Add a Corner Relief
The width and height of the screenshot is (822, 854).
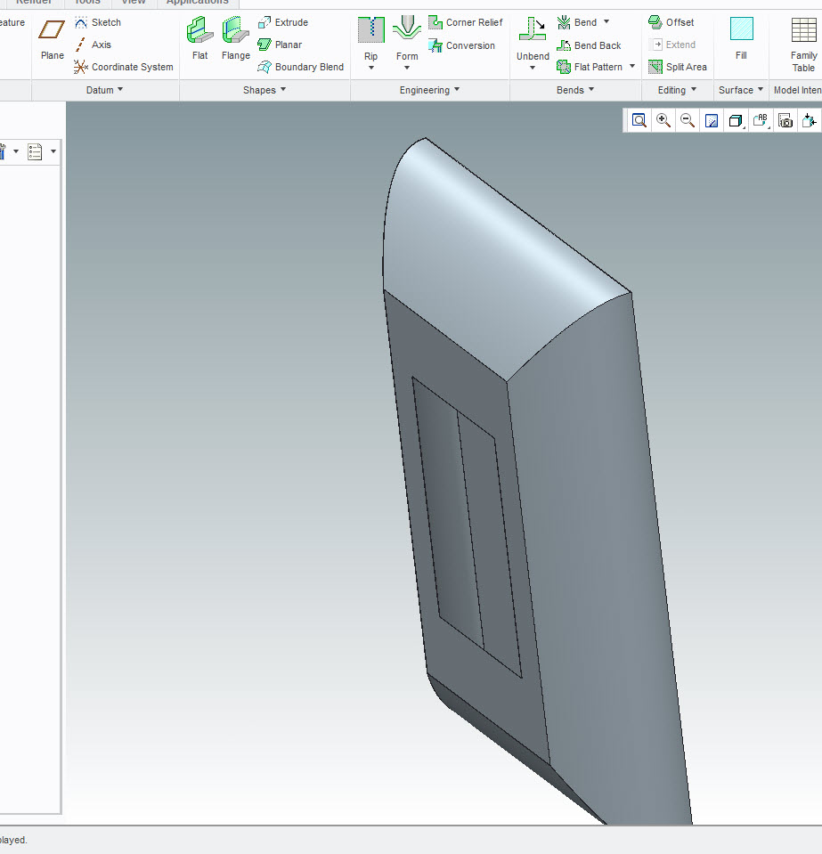point(466,22)
